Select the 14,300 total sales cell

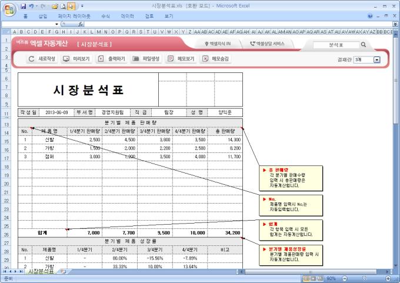[225, 139]
